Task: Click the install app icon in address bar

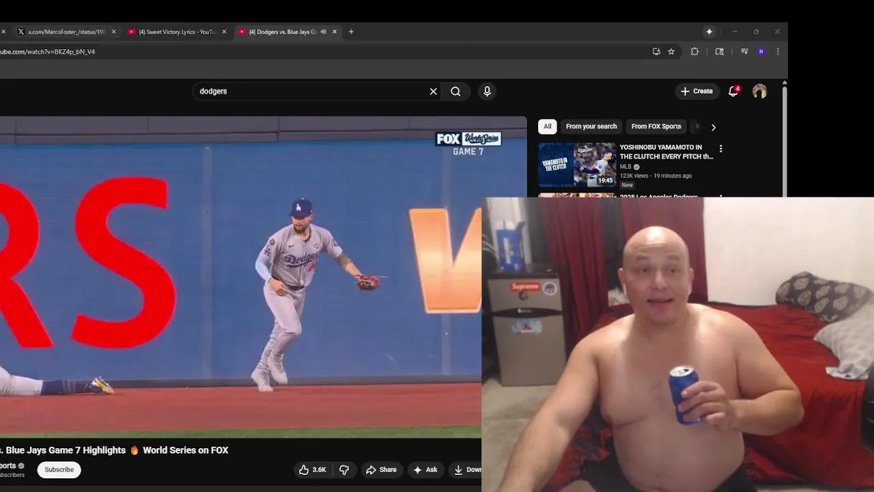Action: (656, 51)
